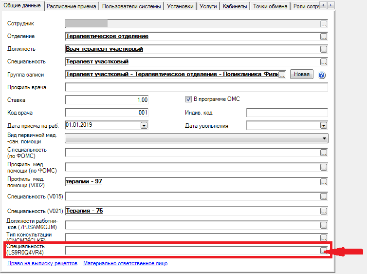Expand the Дата увольнения date dropdown
Viewport: 367px width, 274px height.
click(x=323, y=125)
